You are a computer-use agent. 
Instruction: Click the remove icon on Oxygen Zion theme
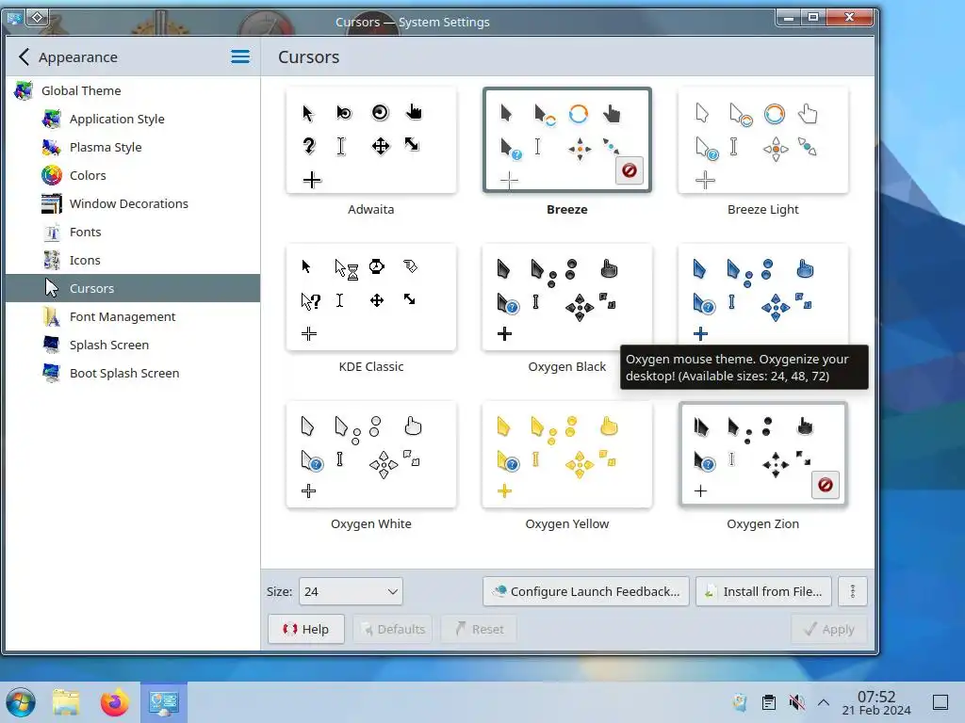tap(826, 485)
